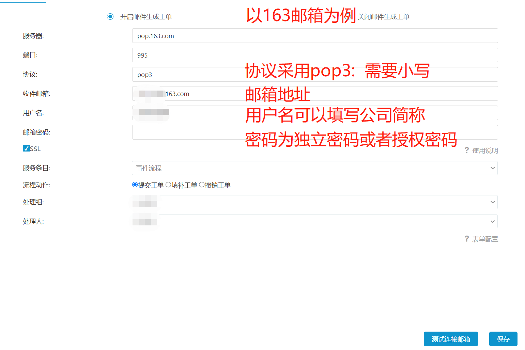Image resolution: width=525 pixels, height=350 pixels.
Task: Click the question mark icon beside 表单配置
Action: 467,239
